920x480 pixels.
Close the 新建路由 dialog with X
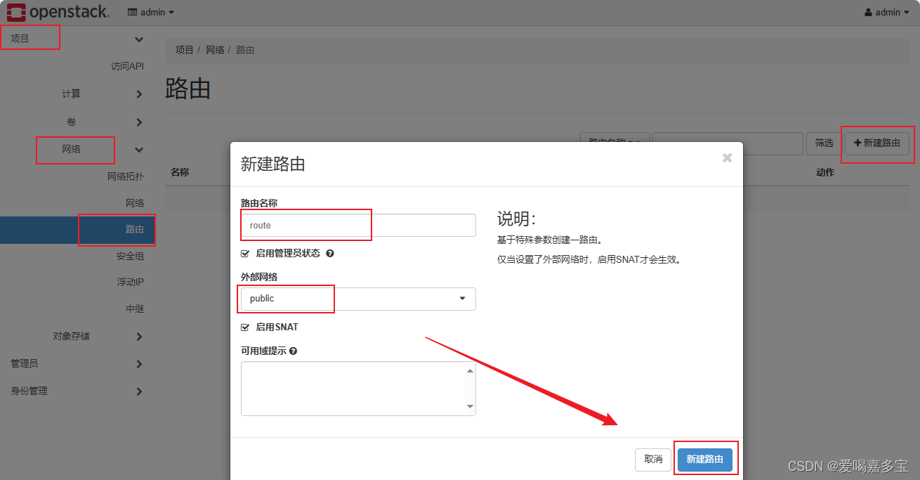pyautogui.click(x=727, y=158)
